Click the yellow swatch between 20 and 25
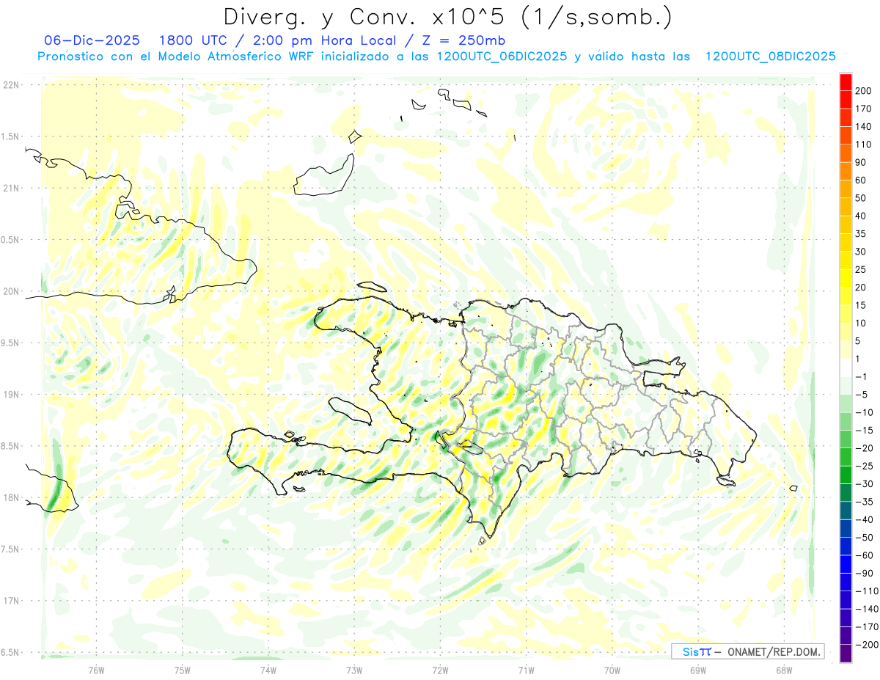Screen dimensions: 880x680 846,278
